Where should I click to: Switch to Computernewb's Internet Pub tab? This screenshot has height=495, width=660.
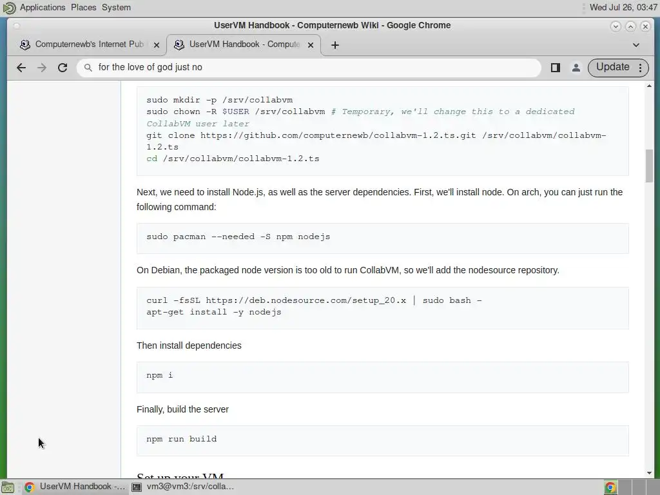tap(89, 44)
